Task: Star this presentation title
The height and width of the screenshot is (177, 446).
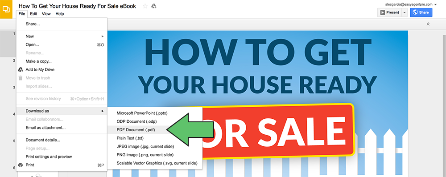Action: point(145,6)
